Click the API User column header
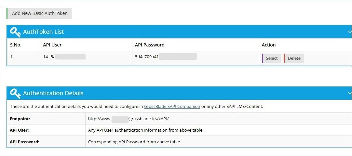Viewport: 352px width, 156px height. (52, 45)
